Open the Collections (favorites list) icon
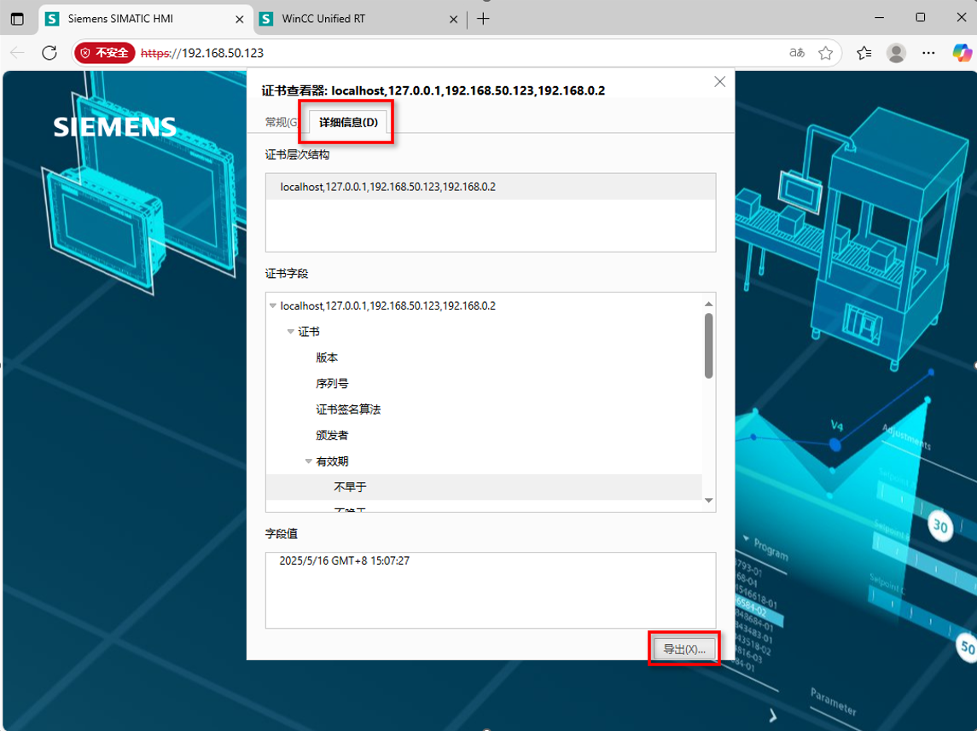The image size is (977, 731). [864, 52]
